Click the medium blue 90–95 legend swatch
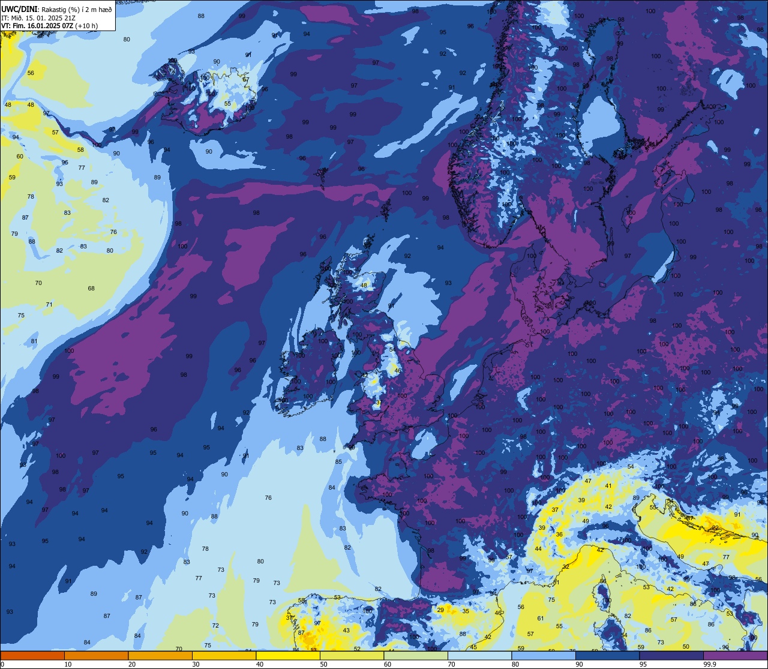 [x=607, y=656]
